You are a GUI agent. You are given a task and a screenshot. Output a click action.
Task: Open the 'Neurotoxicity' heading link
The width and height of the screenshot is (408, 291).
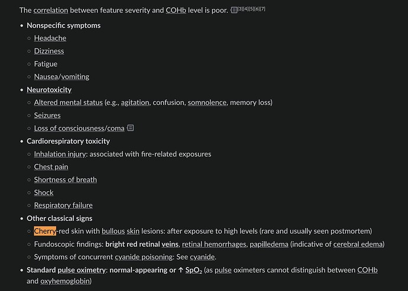(x=49, y=90)
